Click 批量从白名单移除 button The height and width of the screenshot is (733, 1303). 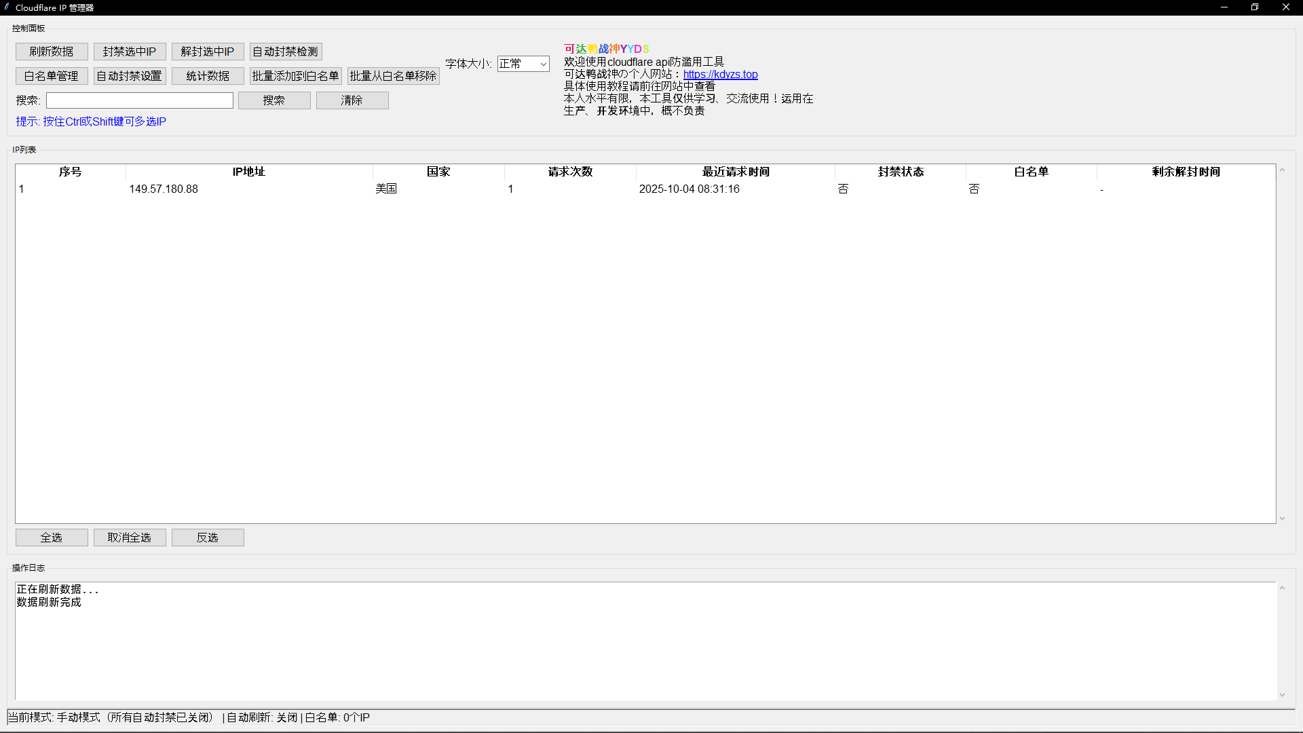click(394, 76)
